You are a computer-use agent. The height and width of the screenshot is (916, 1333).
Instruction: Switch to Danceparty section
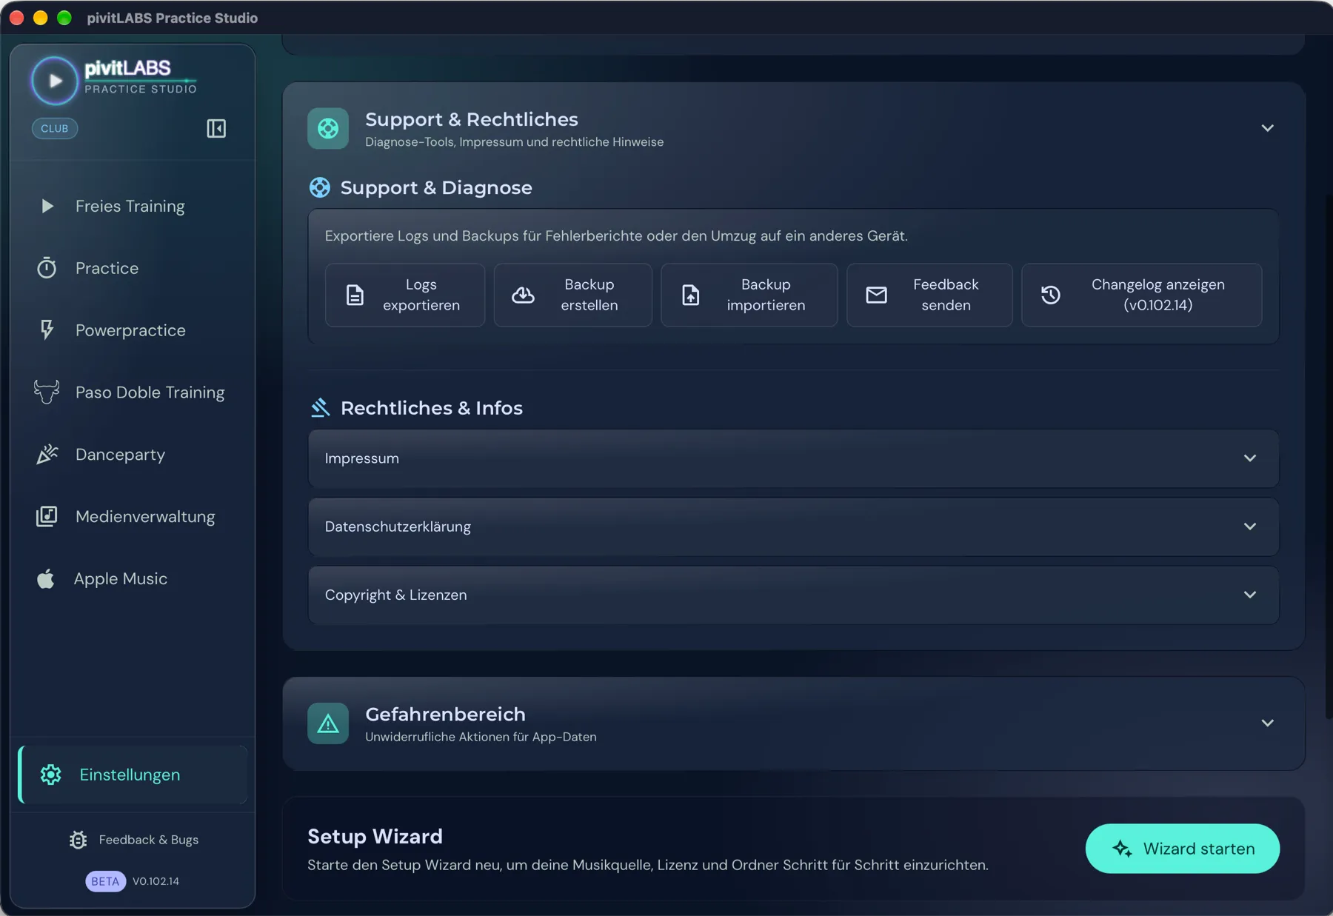133,455
